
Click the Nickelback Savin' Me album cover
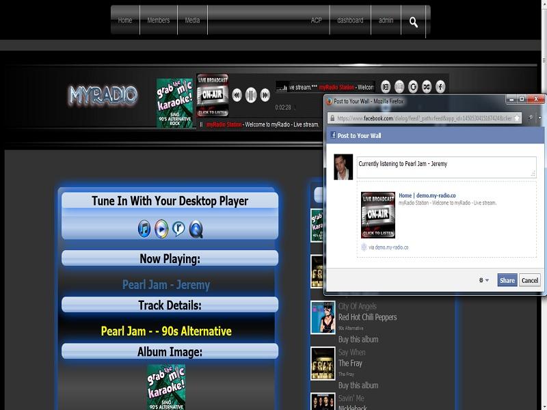pyautogui.click(x=323, y=402)
